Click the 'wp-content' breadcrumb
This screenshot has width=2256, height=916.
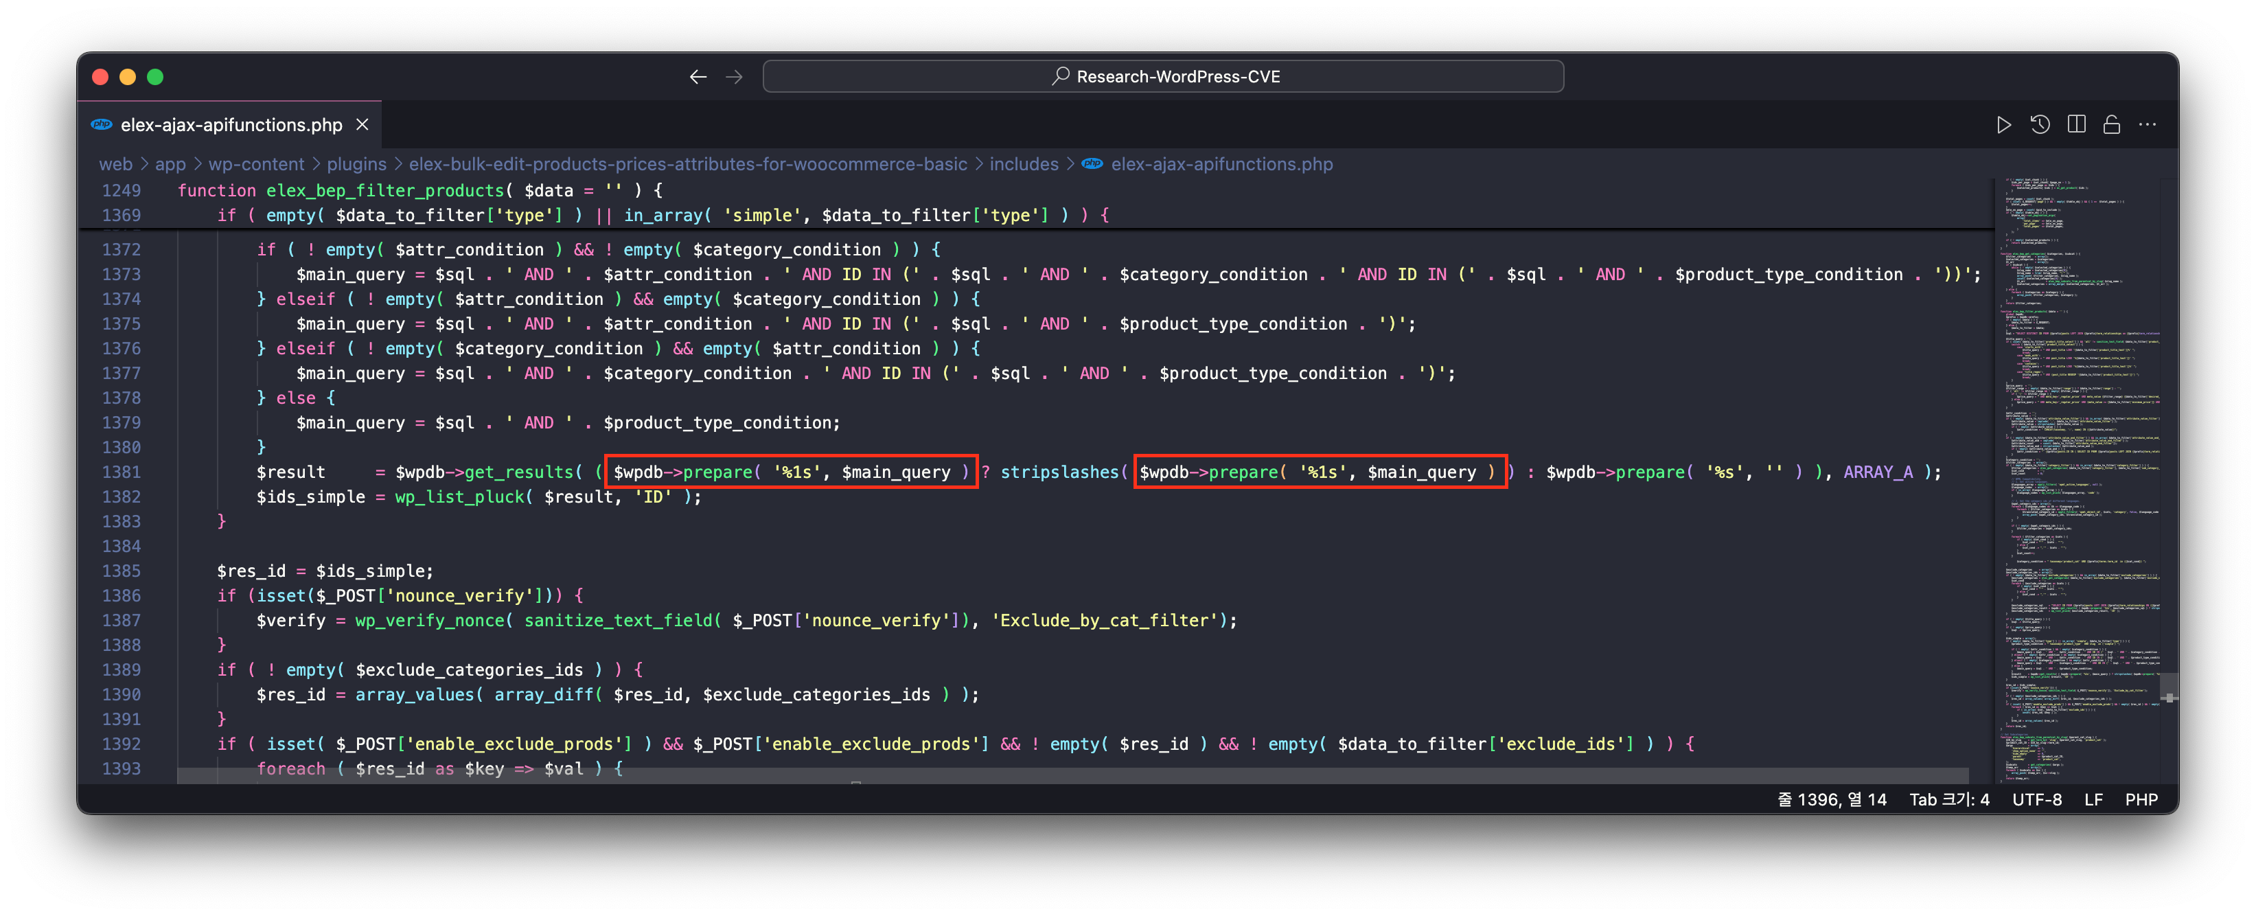coord(255,163)
